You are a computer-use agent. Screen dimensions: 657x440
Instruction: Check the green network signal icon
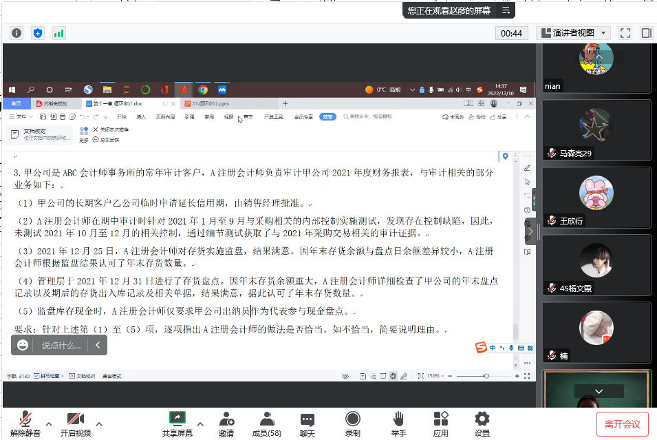point(59,33)
